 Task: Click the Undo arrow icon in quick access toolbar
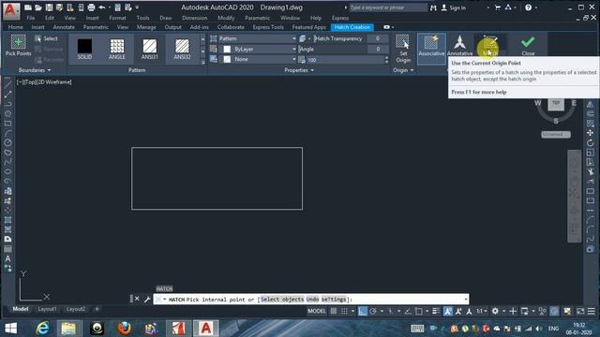tap(102, 7)
